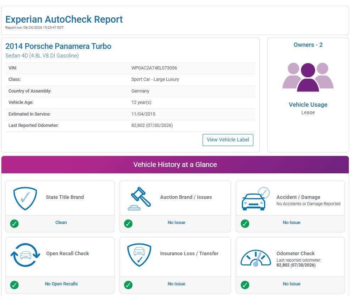This screenshot has width=352, height=296.
Task: Click the VIN: row label
Action: [x=13, y=68]
